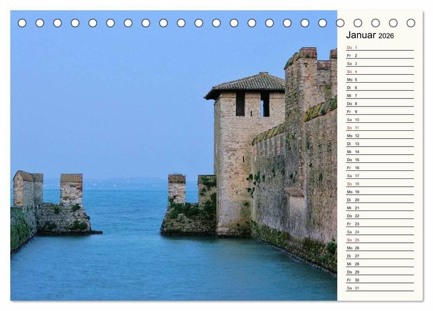Select the 'Sa 17' calendar row
The height and width of the screenshot is (311, 433).
pos(380,175)
